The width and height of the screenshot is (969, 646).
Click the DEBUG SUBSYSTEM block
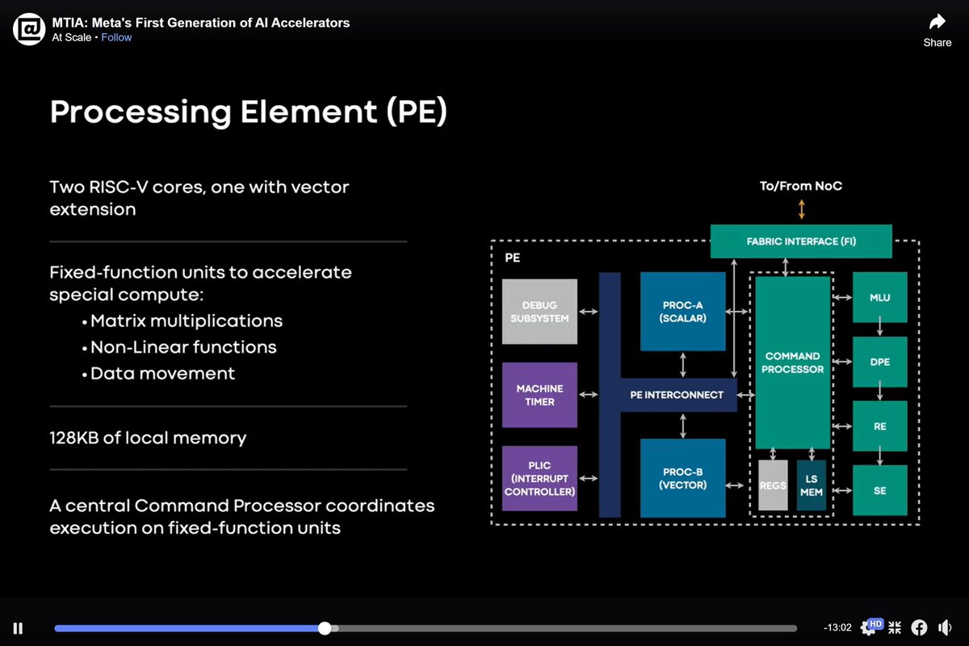point(539,312)
